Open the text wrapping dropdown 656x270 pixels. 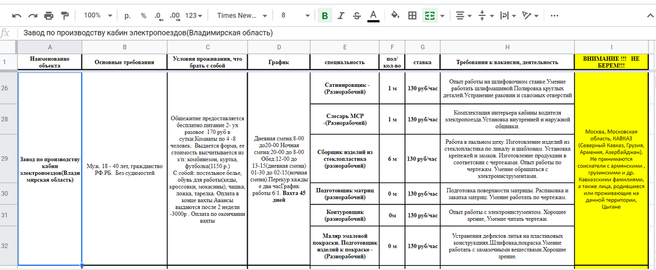click(508, 15)
